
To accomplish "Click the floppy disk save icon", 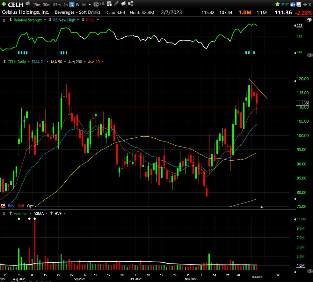I will click(299, 4).
